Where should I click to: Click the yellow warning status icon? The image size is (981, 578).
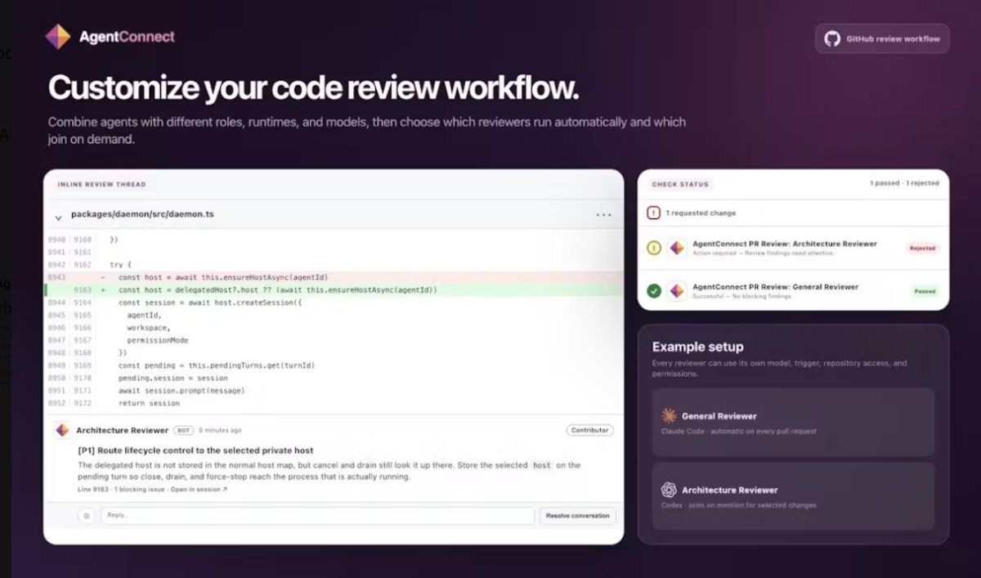(x=654, y=248)
